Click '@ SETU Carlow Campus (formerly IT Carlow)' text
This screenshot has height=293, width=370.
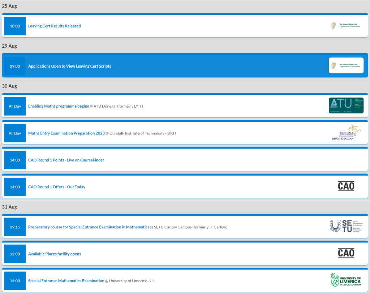click(189, 227)
